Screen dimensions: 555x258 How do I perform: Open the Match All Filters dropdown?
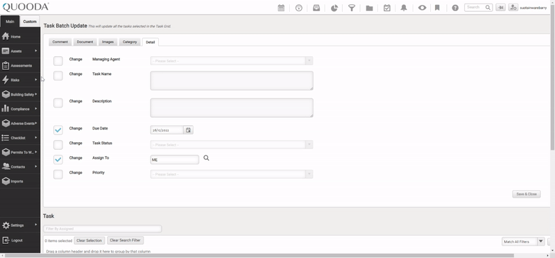click(x=523, y=242)
